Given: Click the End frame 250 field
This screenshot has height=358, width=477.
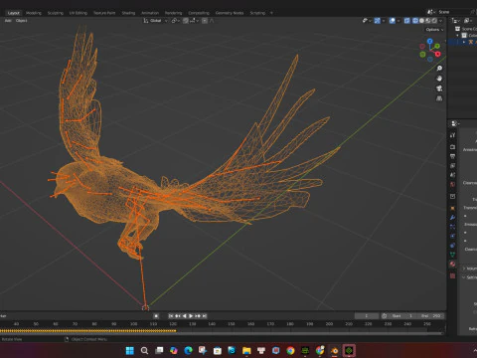Looking at the screenshot, I should 430,316.
